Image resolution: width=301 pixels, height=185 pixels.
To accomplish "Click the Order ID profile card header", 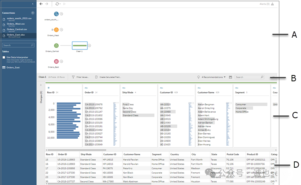I will 89,92.
